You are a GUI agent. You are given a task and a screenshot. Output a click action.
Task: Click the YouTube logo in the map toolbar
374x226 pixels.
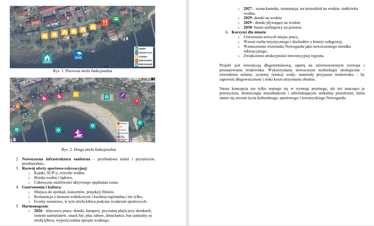click(144, 79)
